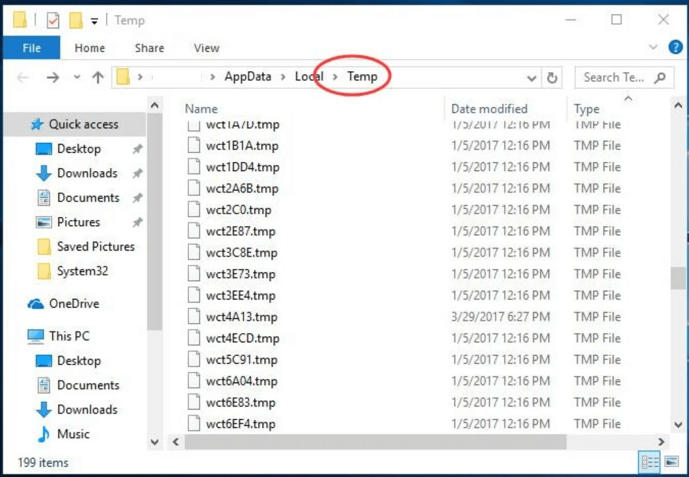This screenshot has width=689, height=477.
Task: Open Desktop under This PC
Action: click(79, 361)
